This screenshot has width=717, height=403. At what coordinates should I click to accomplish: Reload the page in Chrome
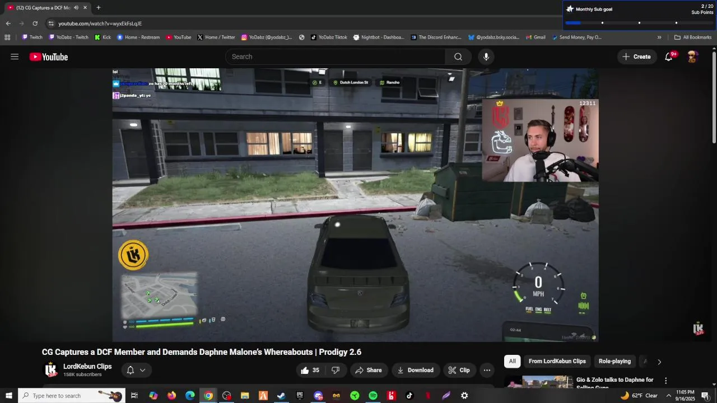pos(35,24)
